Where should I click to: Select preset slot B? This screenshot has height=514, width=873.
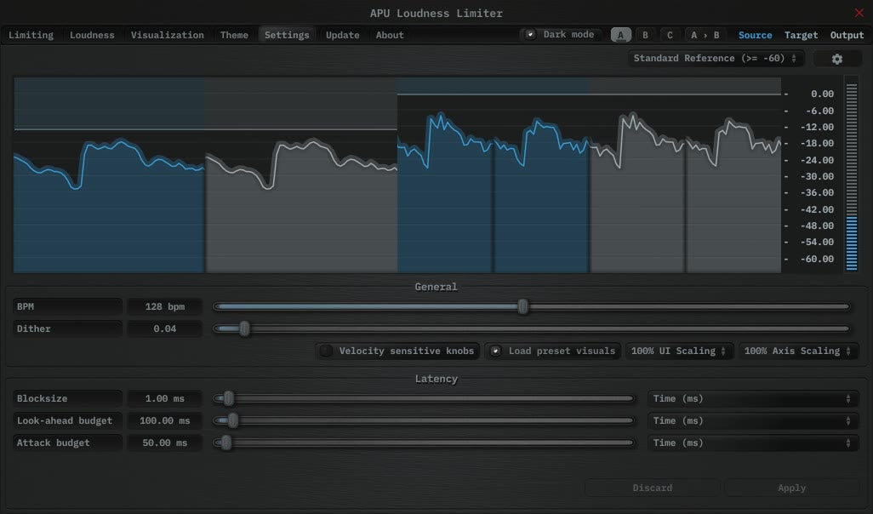(645, 35)
